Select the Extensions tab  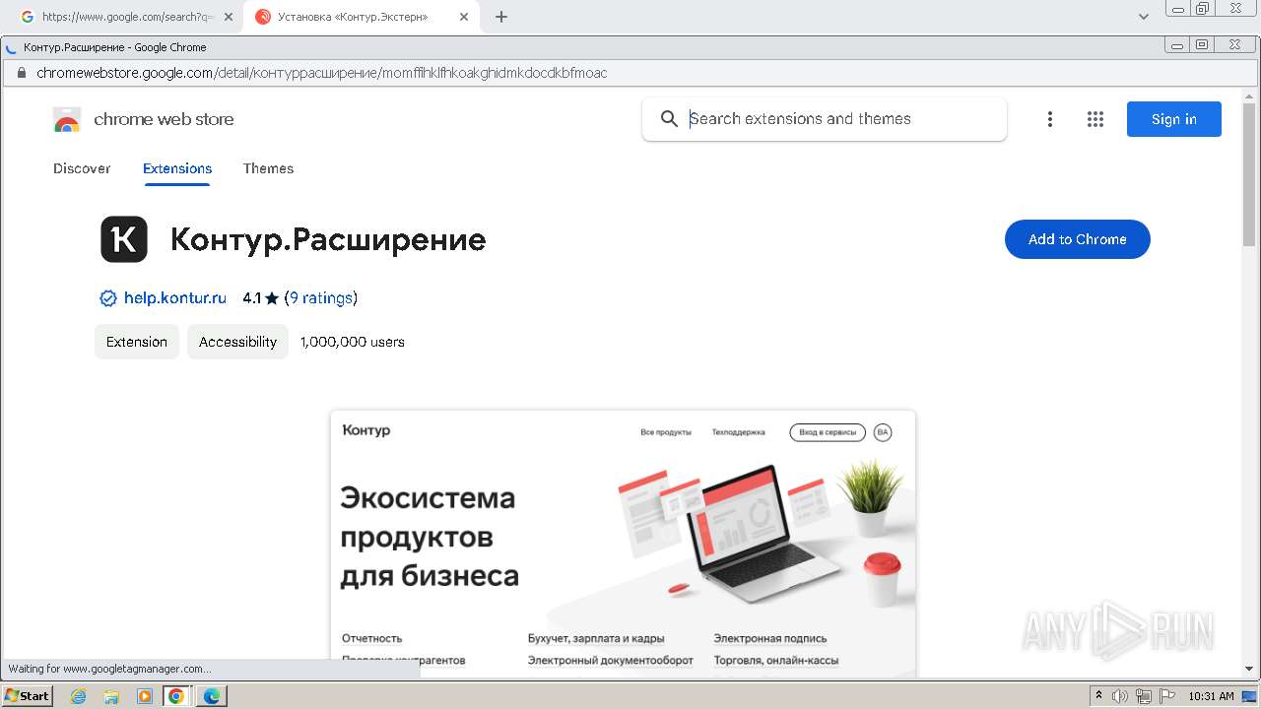[177, 168]
